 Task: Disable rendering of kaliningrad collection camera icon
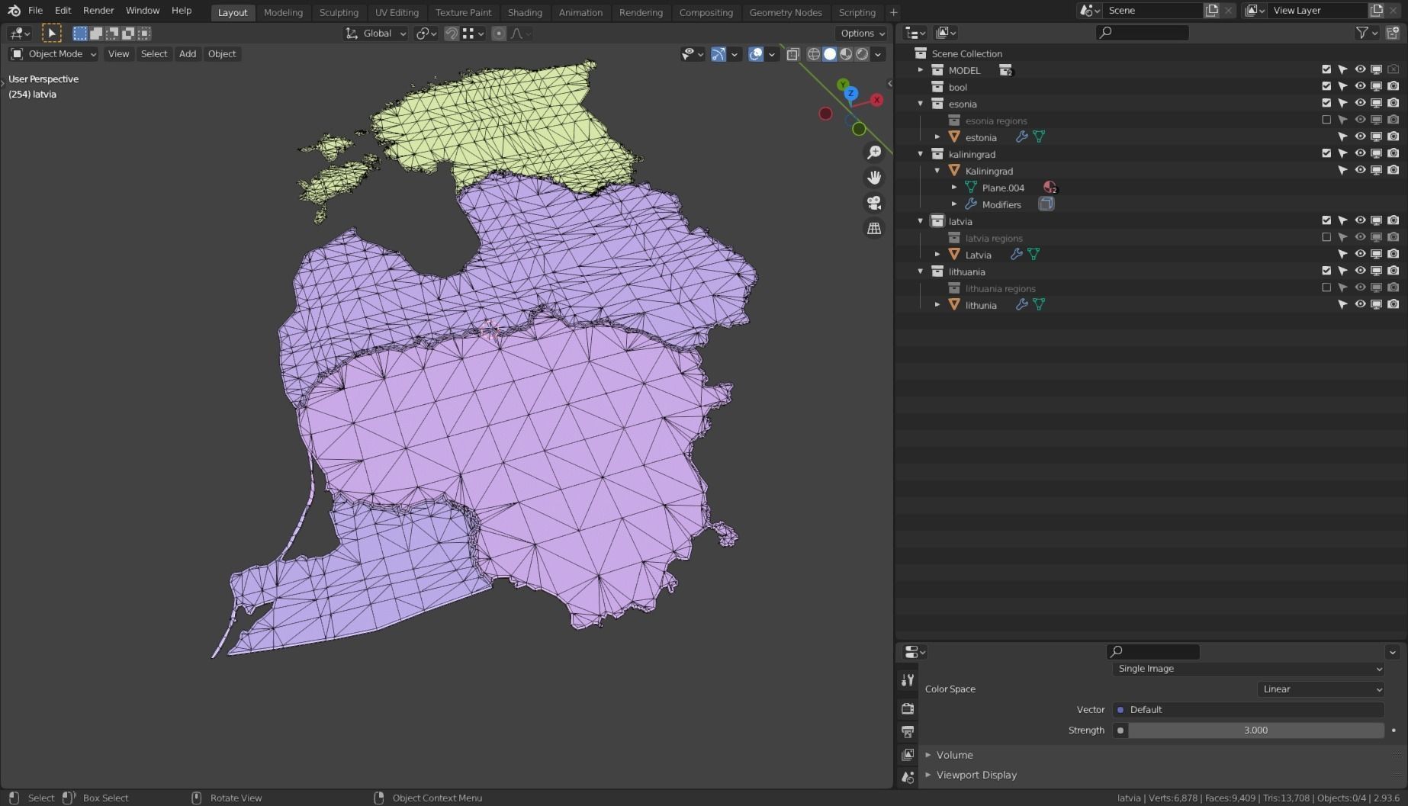1394,154
